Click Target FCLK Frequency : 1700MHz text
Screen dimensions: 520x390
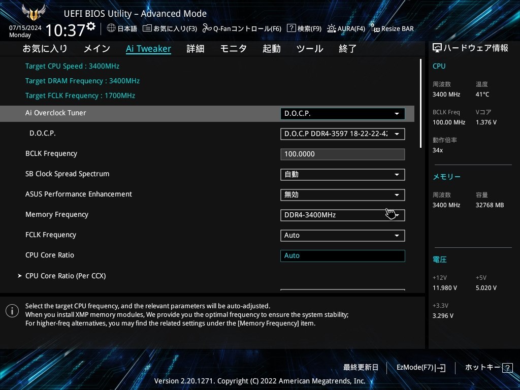tap(80, 95)
